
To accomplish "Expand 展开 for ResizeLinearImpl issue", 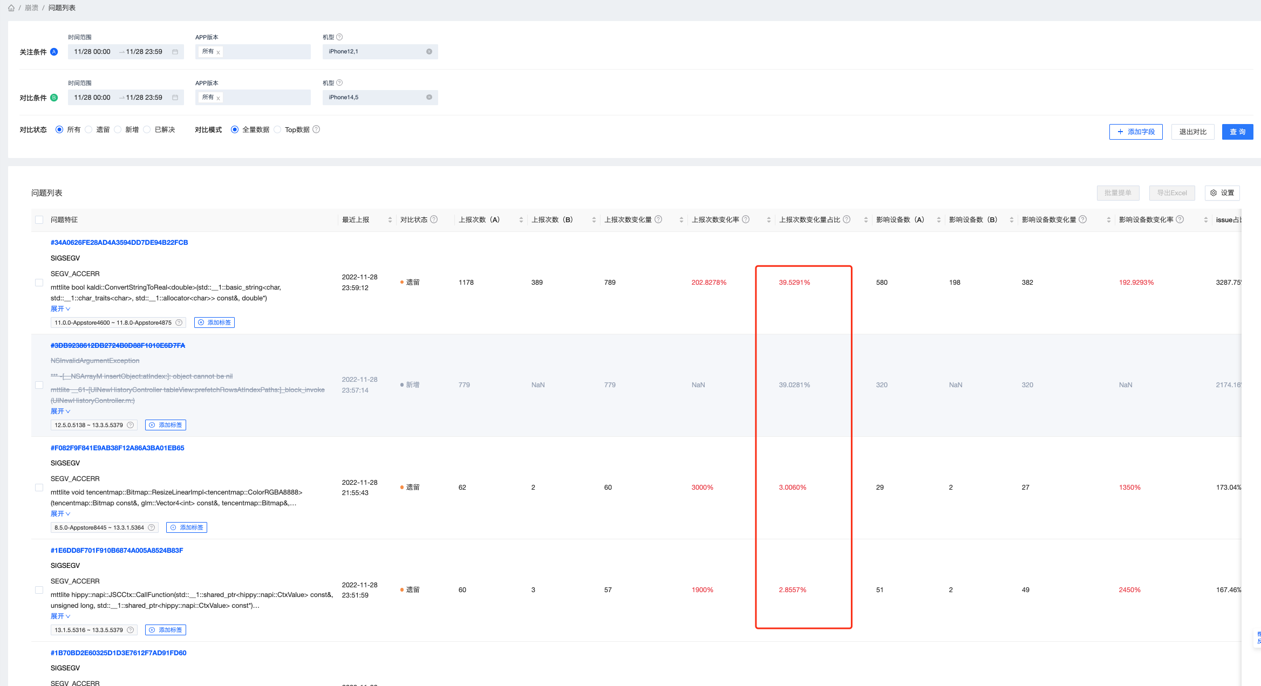I will tap(60, 514).
